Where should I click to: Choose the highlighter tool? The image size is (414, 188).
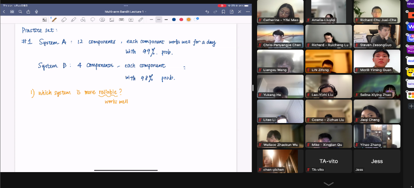(x=73, y=20)
